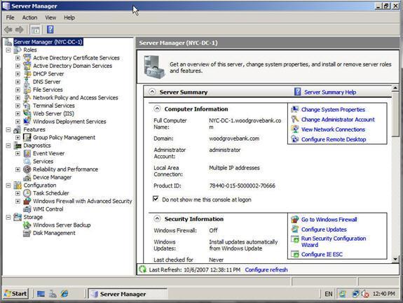Click the green refresh icon beside Last Refresh
This screenshot has width=403, height=303.
(143, 269)
